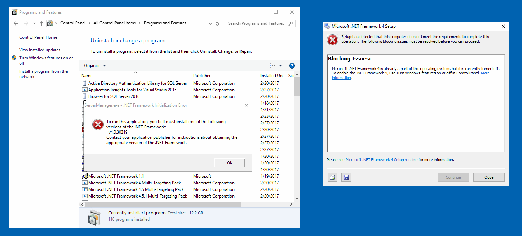Screen dimensions: 522x236
Task: Click the print icon in .NET Setup
Action: click(x=333, y=177)
